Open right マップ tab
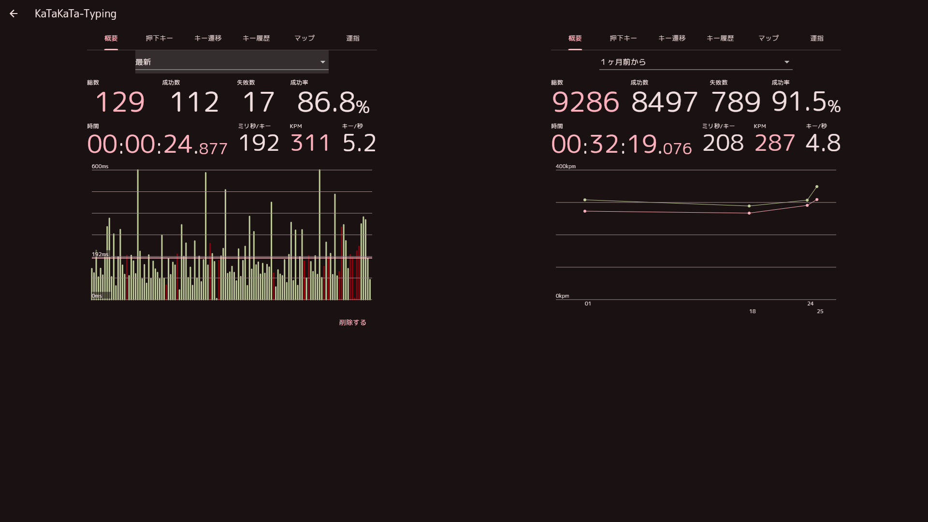Viewport: 928px width, 522px height. [x=768, y=38]
